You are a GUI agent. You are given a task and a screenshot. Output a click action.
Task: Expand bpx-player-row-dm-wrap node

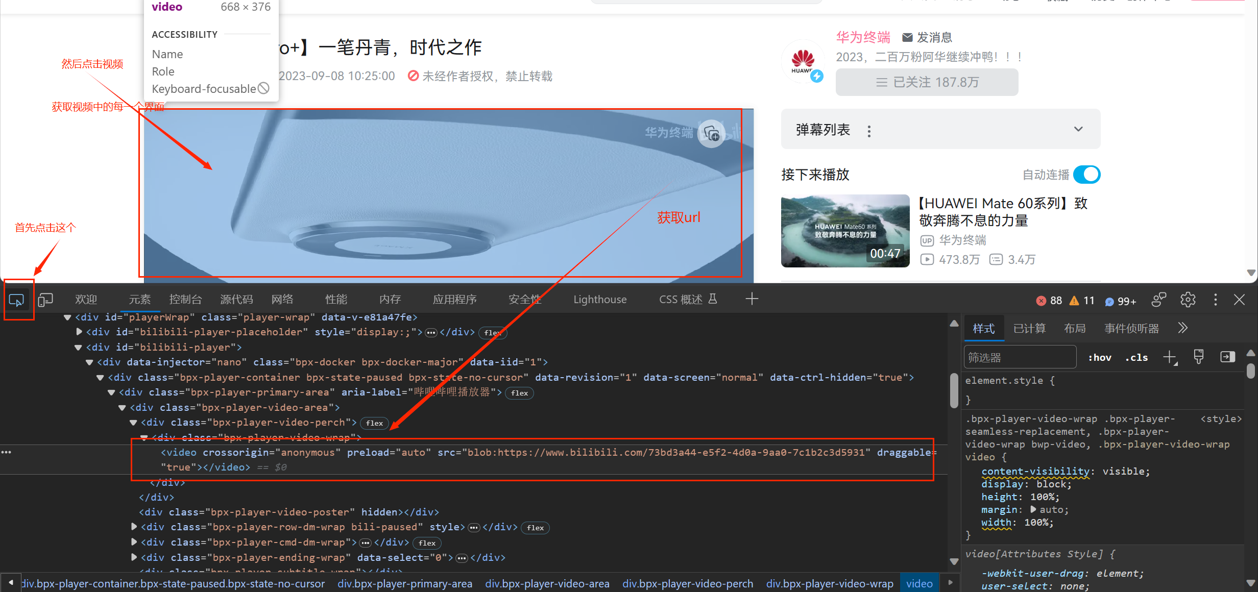pyautogui.click(x=134, y=527)
